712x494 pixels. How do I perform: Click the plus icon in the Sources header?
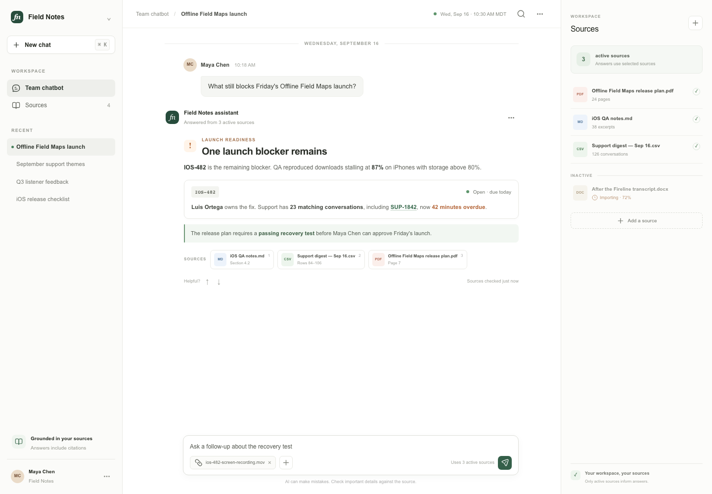tap(695, 23)
